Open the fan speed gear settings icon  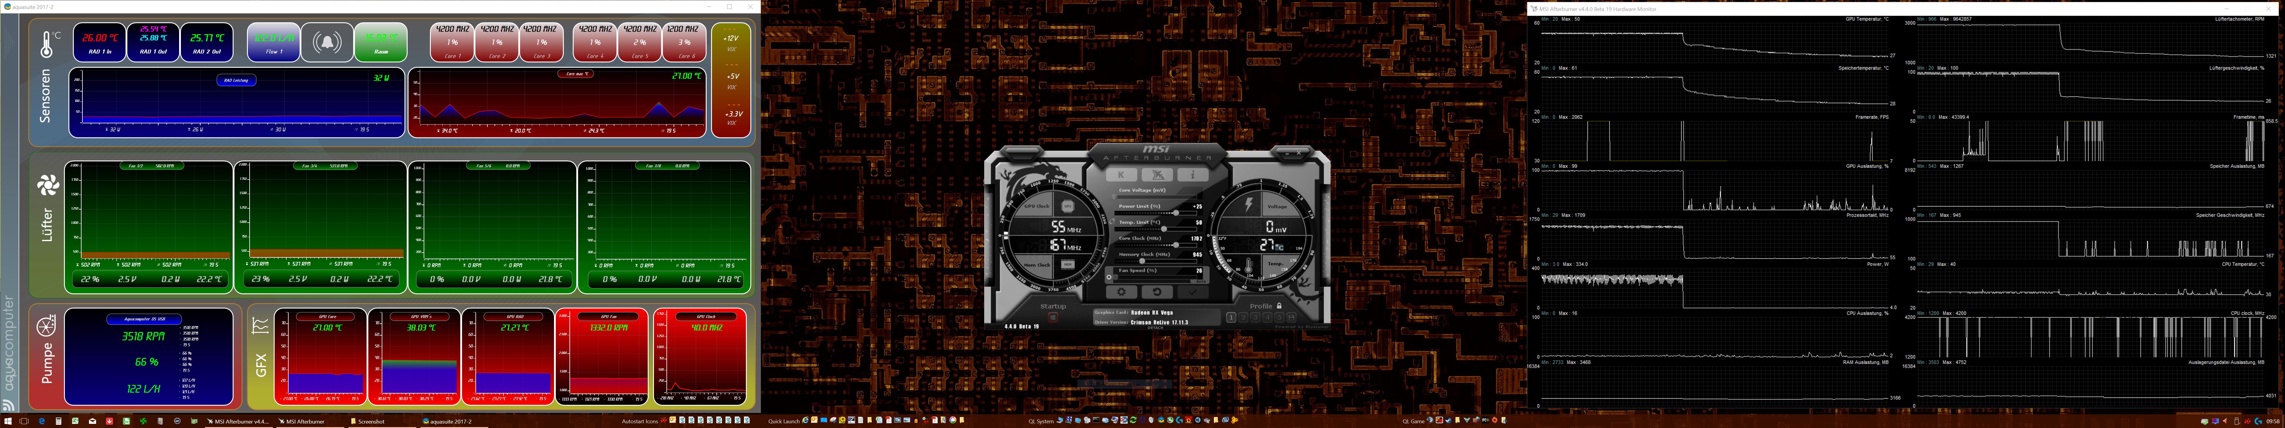(x=1109, y=277)
